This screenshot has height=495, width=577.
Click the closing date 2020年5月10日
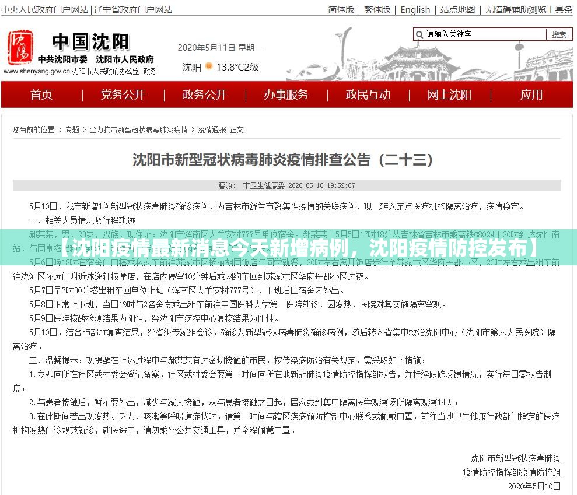point(534,486)
